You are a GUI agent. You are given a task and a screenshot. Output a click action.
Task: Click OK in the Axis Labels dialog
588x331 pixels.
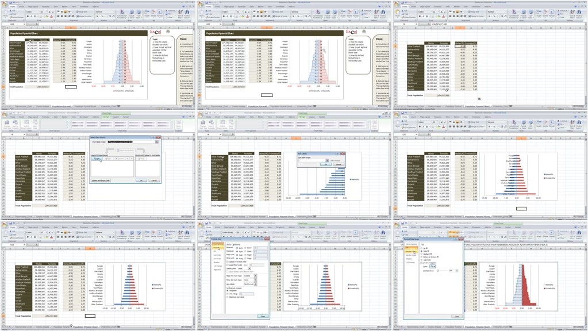pyautogui.click(x=326, y=164)
